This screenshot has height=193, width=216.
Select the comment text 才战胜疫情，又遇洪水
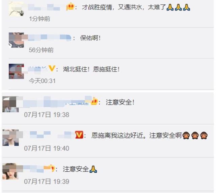coord(112,7)
